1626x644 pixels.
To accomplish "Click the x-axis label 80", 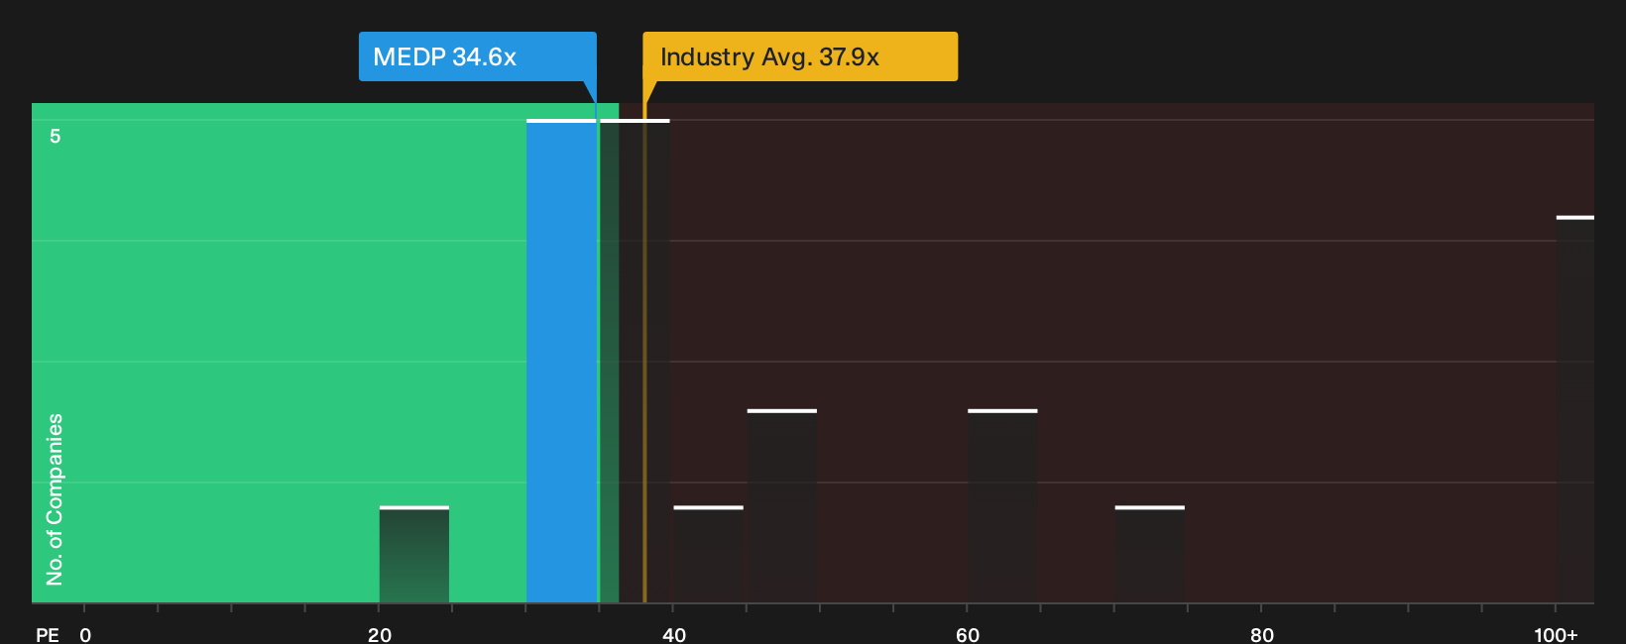I will click(1262, 634).
